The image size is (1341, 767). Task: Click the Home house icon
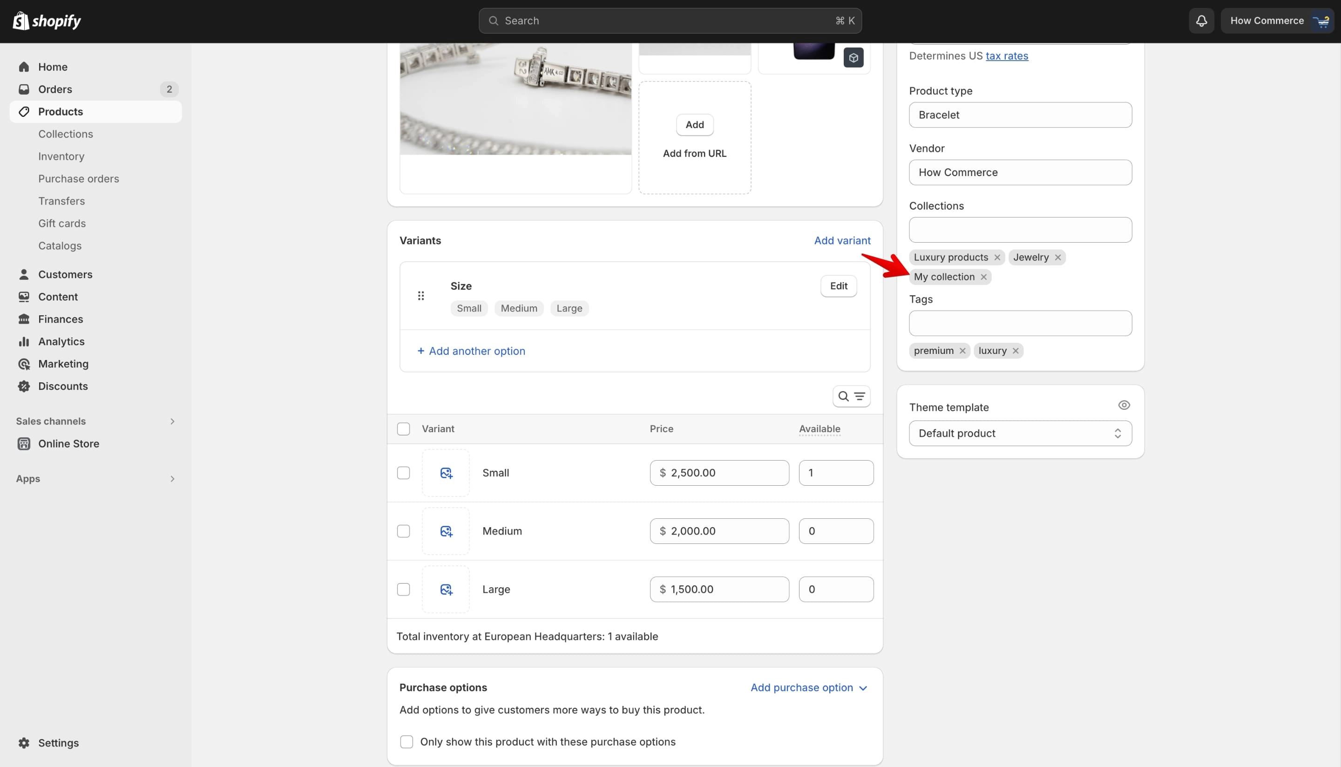point(24,67)
